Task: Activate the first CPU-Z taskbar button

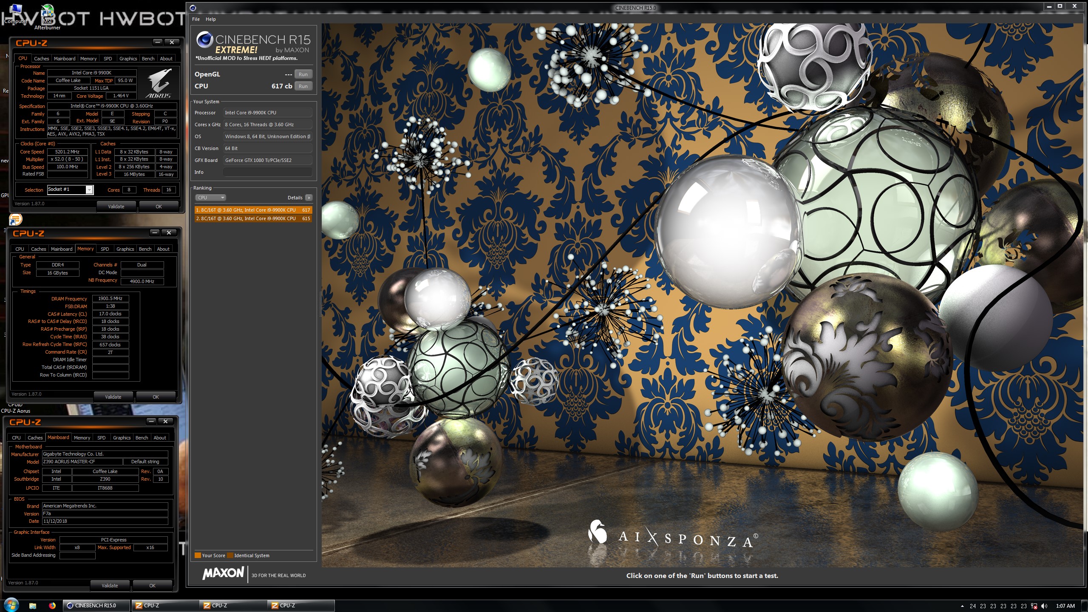Action: 165,606
